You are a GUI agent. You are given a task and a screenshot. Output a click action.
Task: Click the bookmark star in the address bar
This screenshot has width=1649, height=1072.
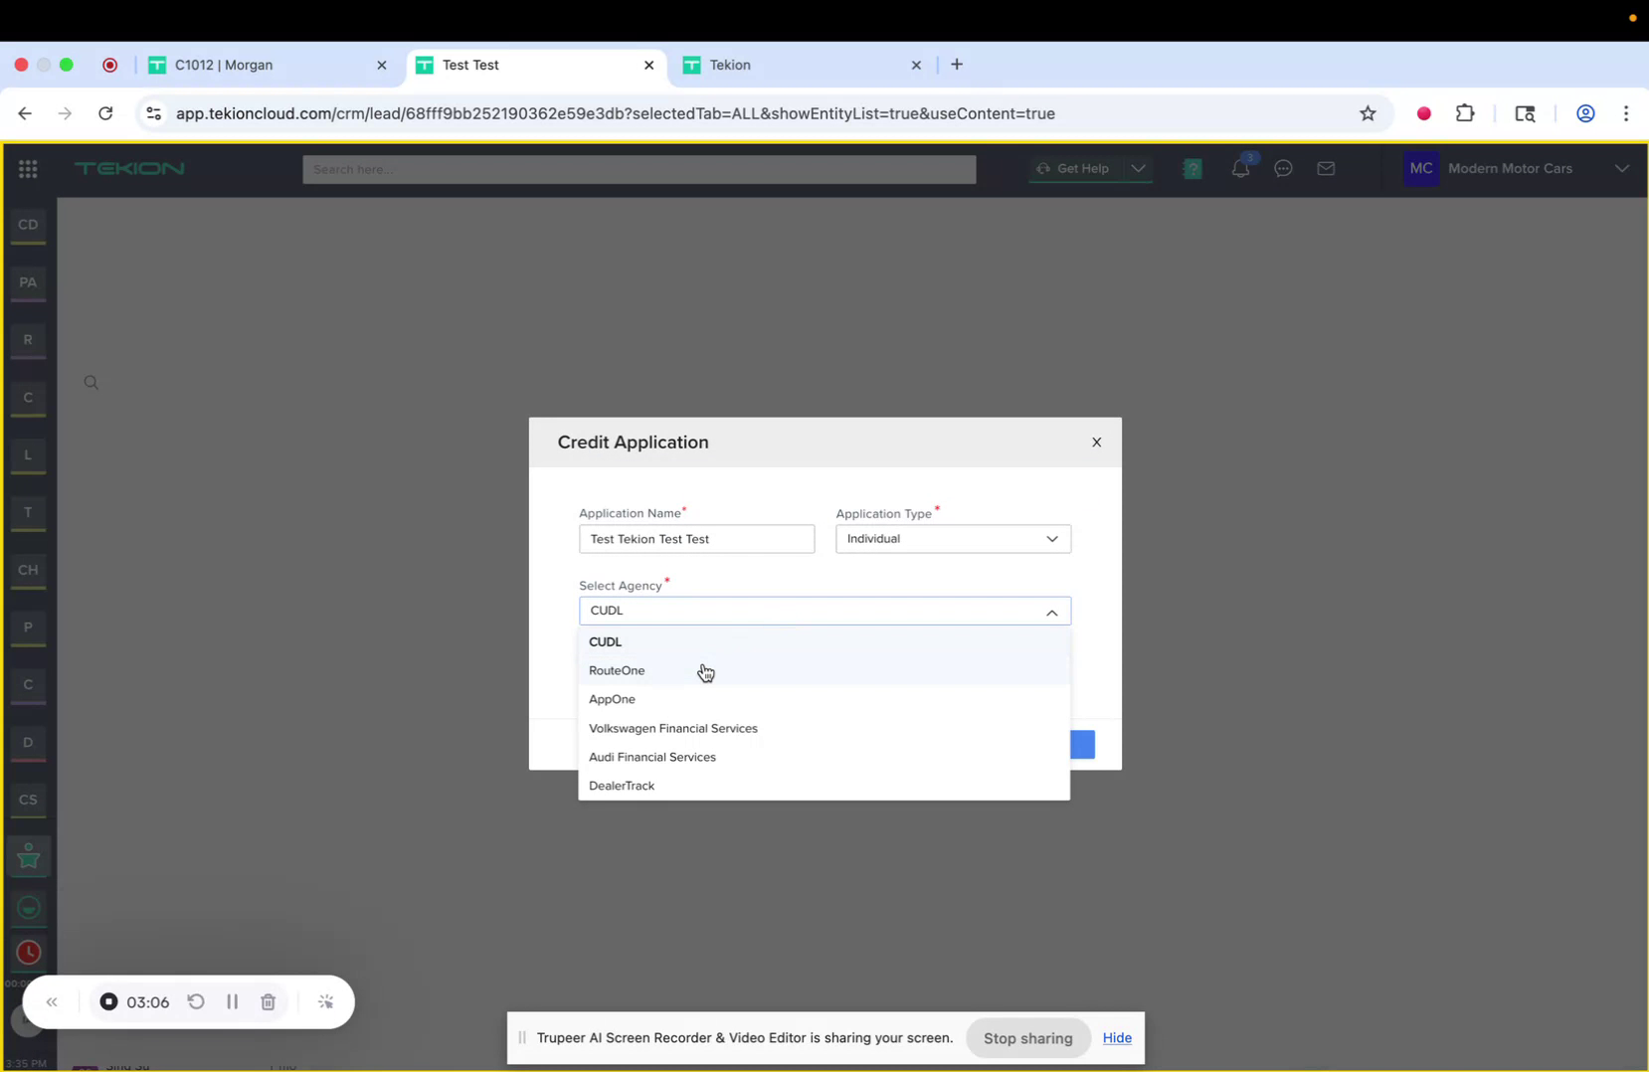(1367, 112)
